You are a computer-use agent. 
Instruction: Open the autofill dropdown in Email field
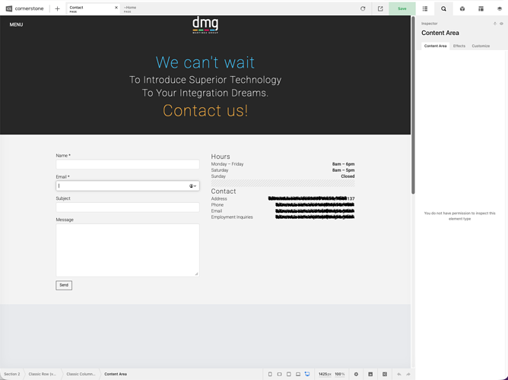click(192, 185)
